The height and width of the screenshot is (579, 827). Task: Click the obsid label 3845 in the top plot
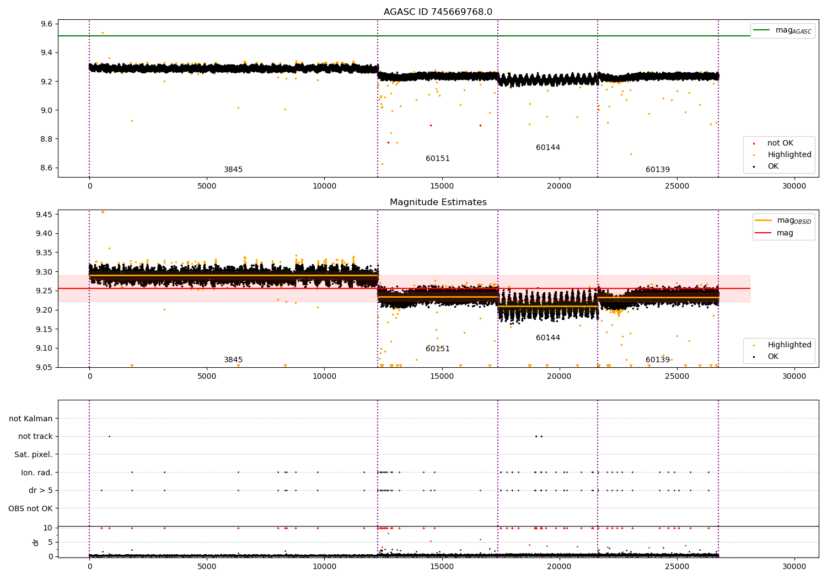pyautogui.click(x=233, y=170)
